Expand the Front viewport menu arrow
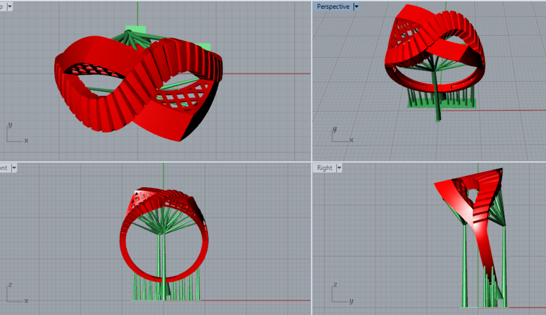 tap(14, 168)
